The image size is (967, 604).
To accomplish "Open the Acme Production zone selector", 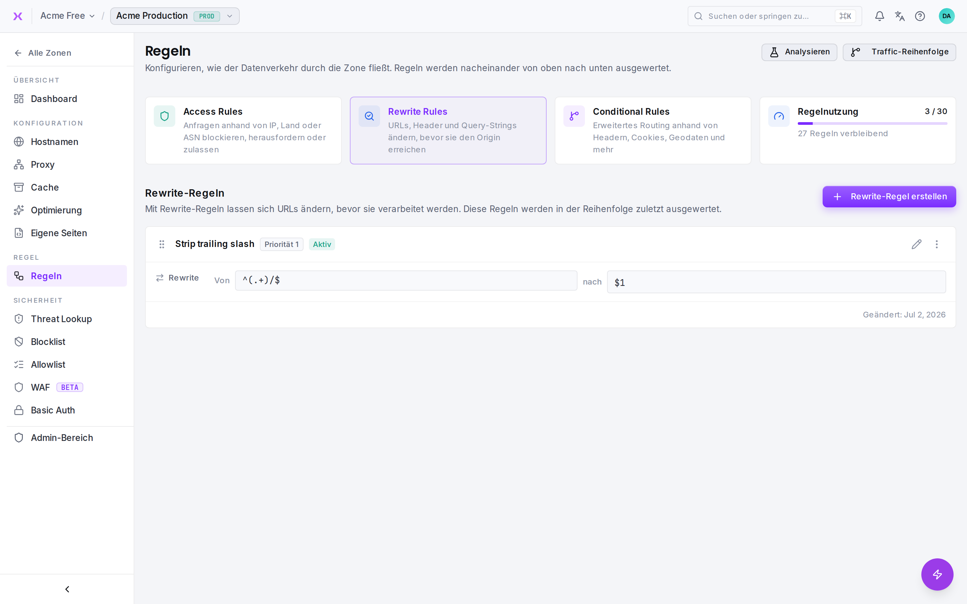I will click(x=175, y=16).
